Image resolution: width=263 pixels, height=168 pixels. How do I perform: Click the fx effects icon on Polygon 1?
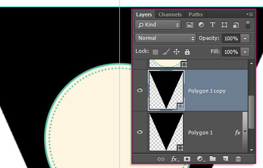(x=238, y=132)
